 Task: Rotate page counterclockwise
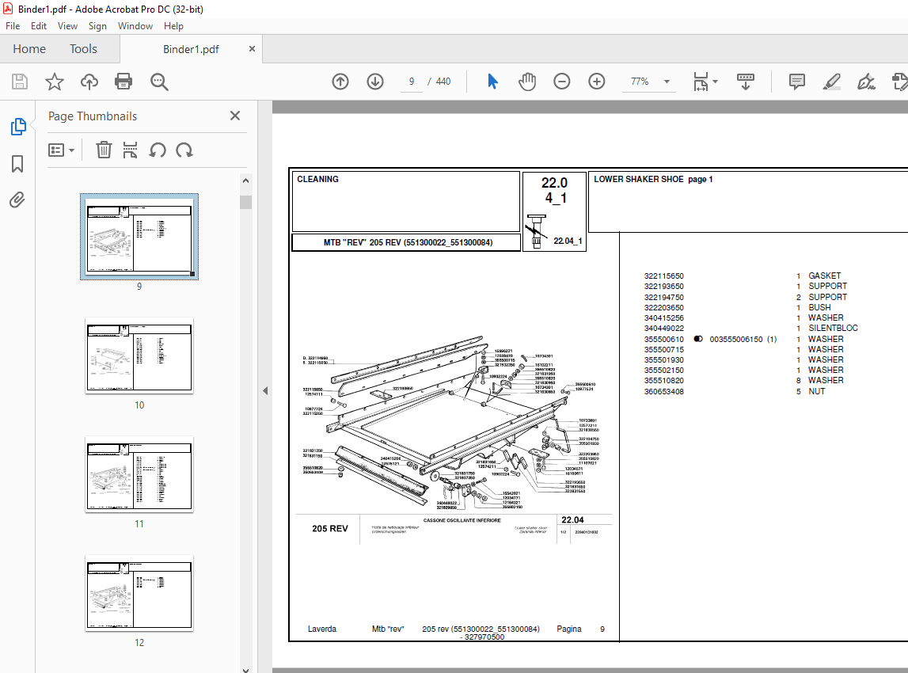pos(158,150)
